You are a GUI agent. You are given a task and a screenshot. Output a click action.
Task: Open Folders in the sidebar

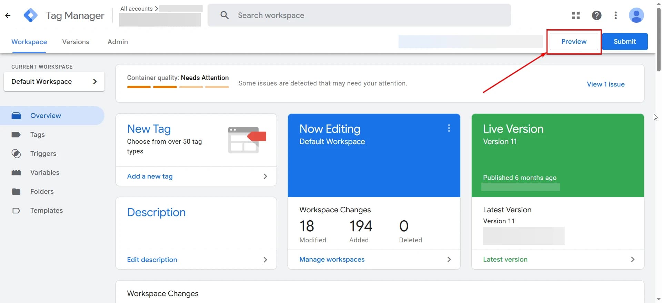[x=42, y=192]
